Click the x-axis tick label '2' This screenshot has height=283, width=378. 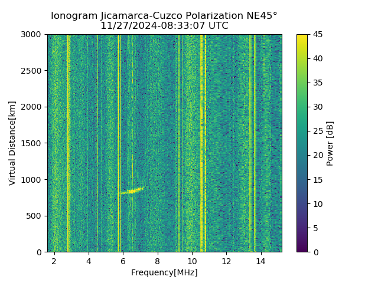[54, 261]
